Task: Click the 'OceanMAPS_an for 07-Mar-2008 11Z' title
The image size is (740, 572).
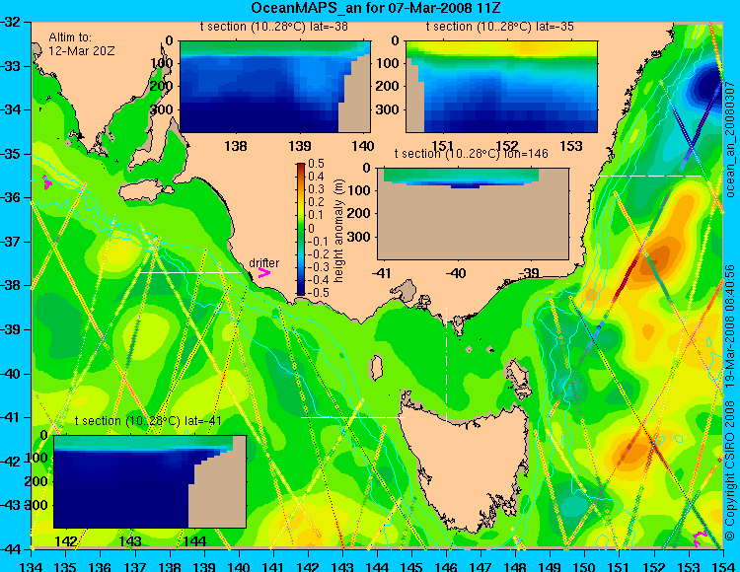Action: coord(375,8)
